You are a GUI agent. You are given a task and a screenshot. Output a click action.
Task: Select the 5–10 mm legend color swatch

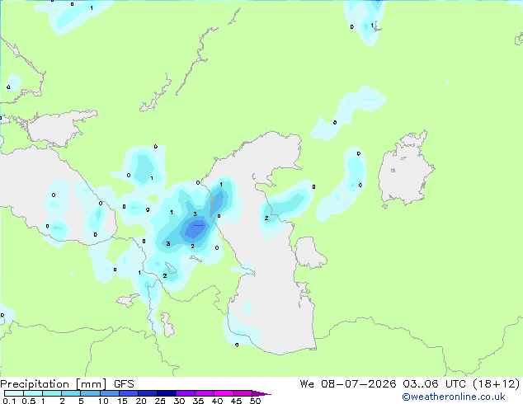90,393
